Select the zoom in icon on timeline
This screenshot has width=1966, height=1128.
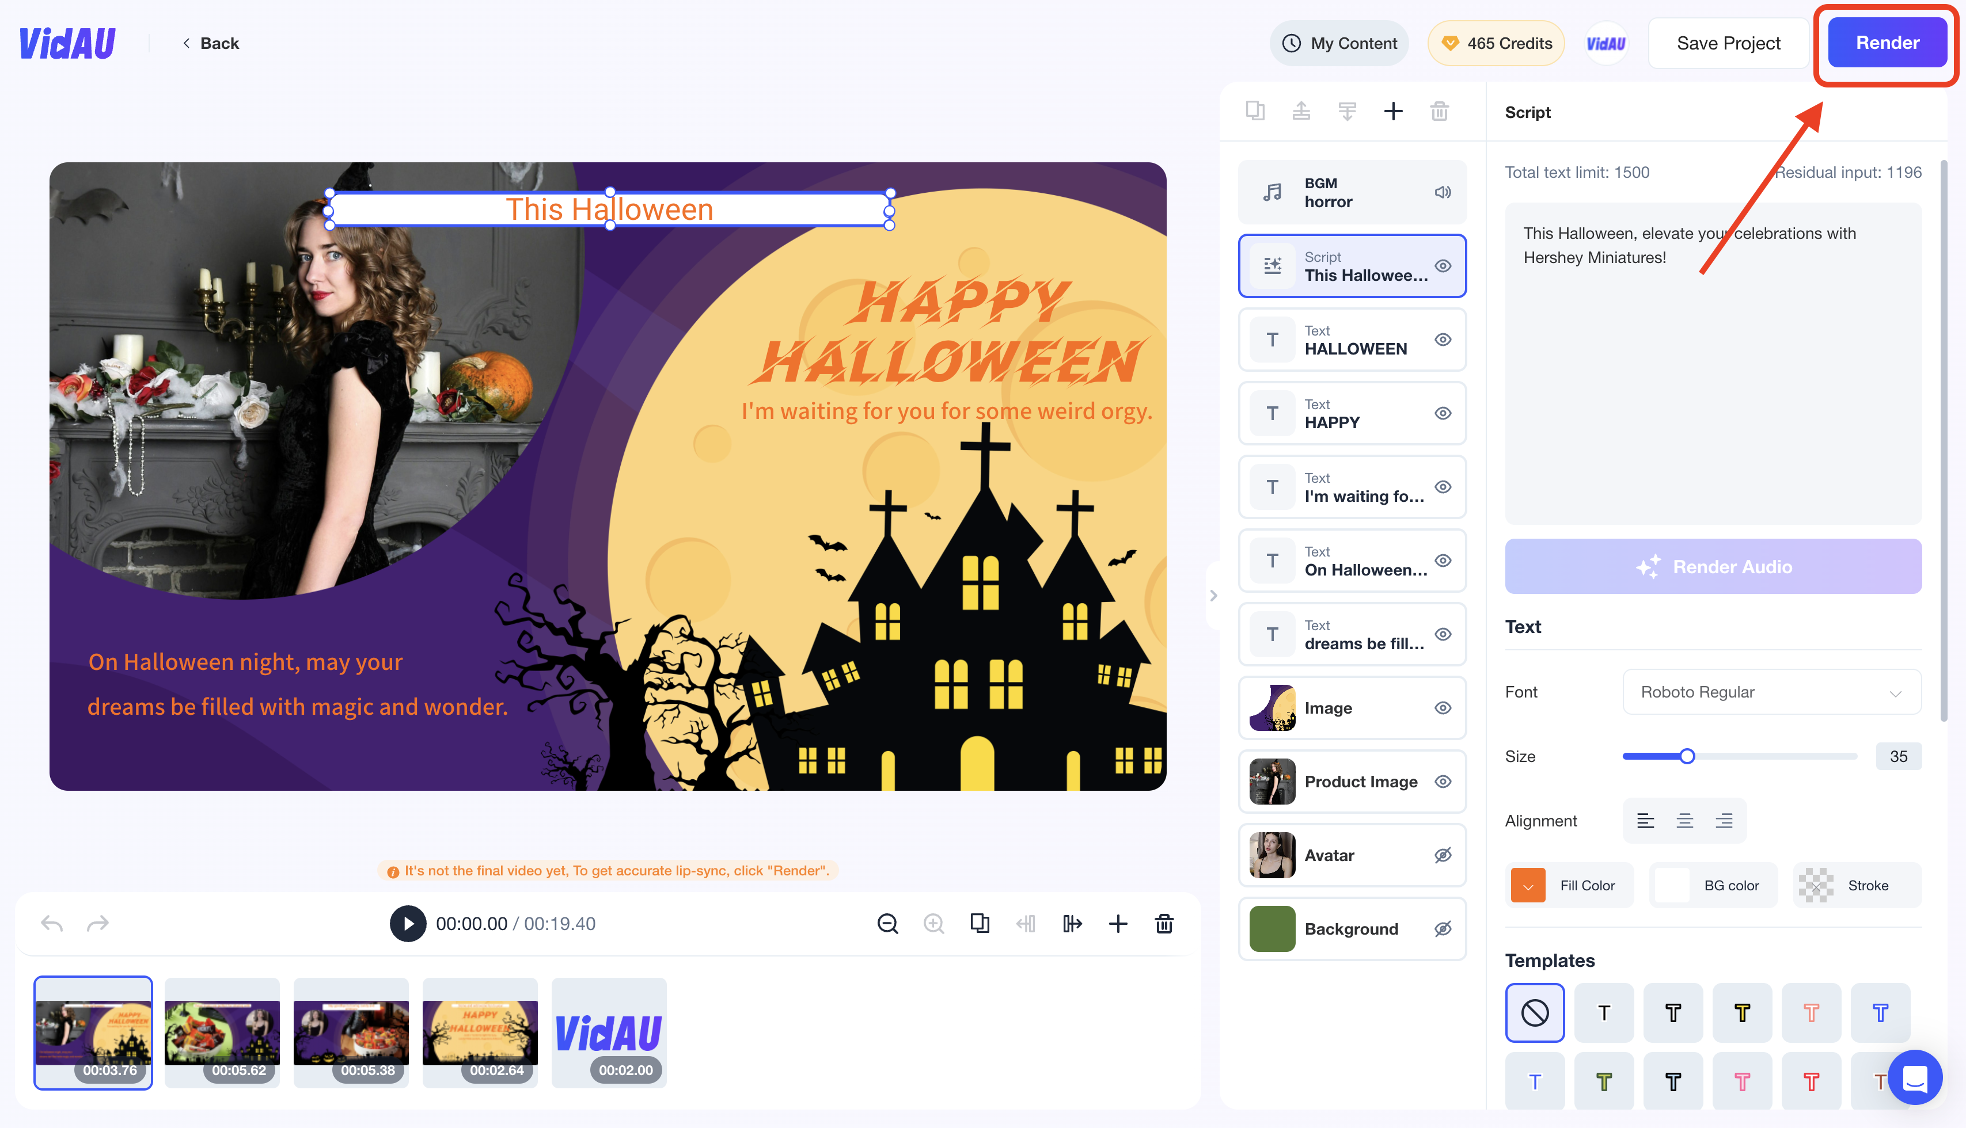coord(935,923)
